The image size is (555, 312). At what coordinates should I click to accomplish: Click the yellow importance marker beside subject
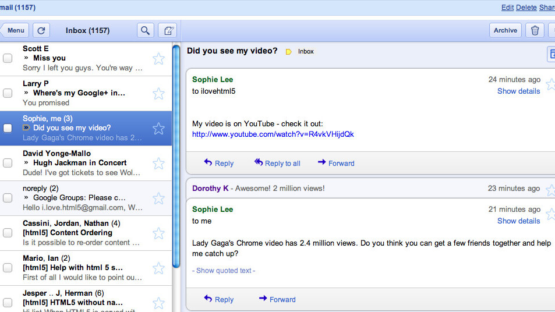[x=288, y=52]
